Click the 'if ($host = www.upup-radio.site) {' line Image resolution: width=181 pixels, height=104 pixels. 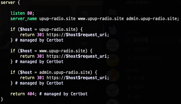51,51
